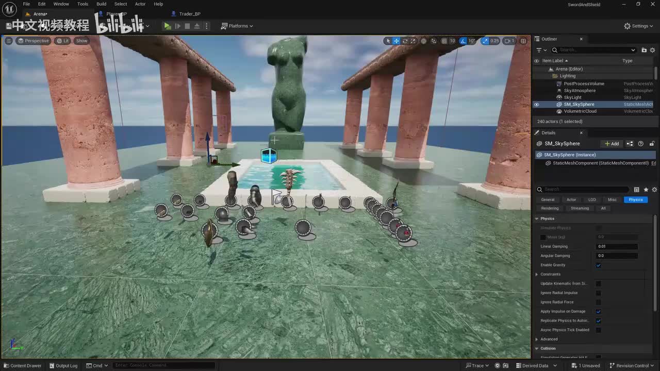
Task: Close the Outliner panel tab
Action: click(581, 39)
